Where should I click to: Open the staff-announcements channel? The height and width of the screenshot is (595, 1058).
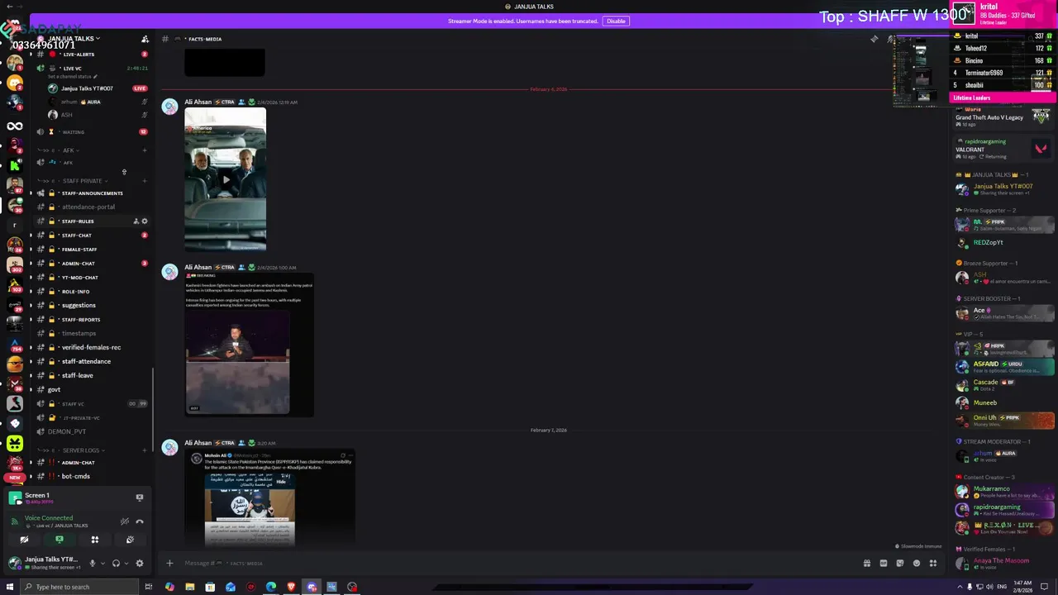[x=92, y=193]
